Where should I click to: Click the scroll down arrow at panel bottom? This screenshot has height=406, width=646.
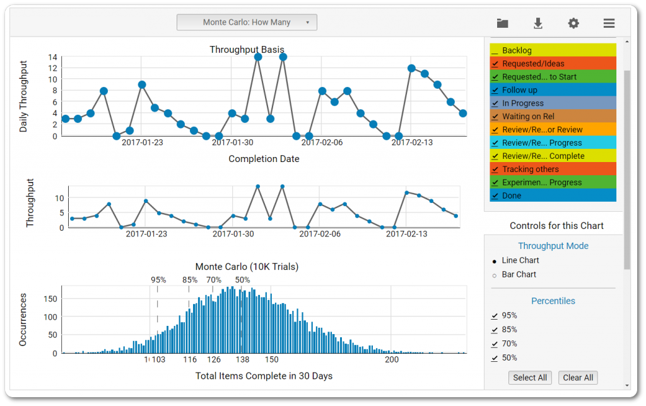click(x=627, y=385)
